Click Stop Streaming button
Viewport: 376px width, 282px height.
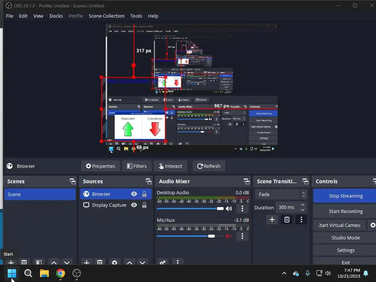point(346,196)
